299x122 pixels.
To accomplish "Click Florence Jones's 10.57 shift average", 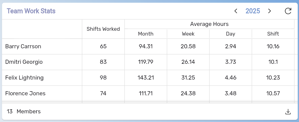I will (x=273, y=93).
